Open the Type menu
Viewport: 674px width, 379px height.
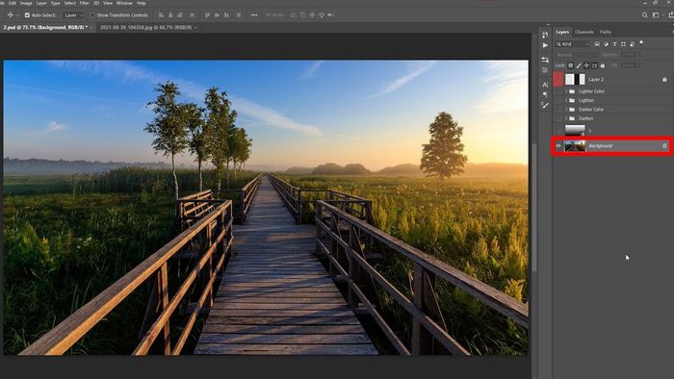coord(56,3)
